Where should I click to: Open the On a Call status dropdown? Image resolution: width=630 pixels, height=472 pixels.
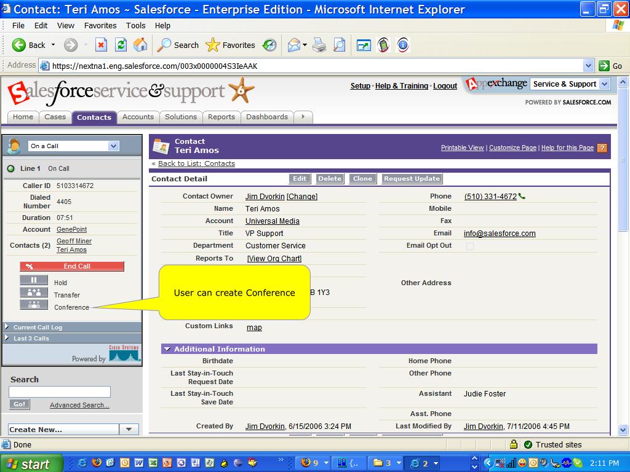click(x=113, y=146)
